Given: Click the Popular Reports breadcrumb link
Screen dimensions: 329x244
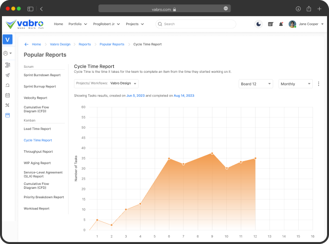Looking at the screenshot, I should [x=112, y=44].
